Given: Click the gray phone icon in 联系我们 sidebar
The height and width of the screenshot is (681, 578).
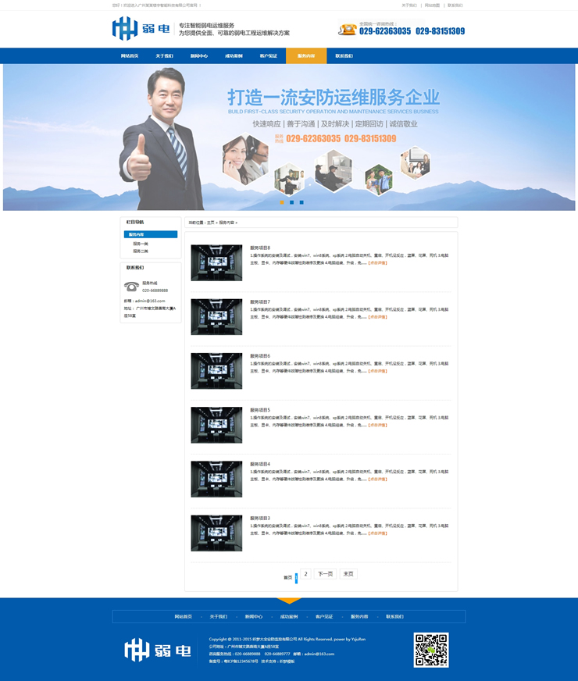Looking at the screenshot, I should coord(131,287).
